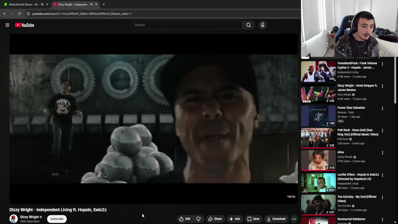This screenshot has width=398, height=224.
Task: Open TeamBackPack Cypher 3 video thumbnail
Action: (318, 71)
